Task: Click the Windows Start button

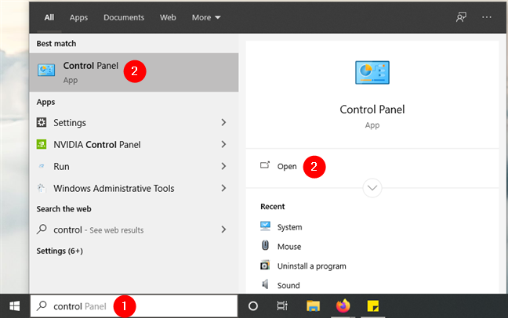Action: (15, 306)
